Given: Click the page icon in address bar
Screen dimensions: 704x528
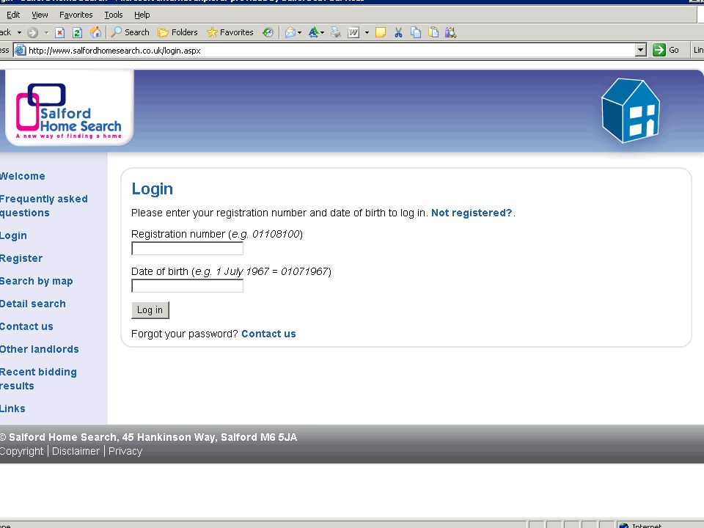Looking at the screenshot, I should tap(21, 51).
